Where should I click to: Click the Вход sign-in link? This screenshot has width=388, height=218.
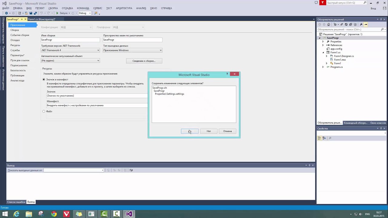pyautogui.click(x=373, y=8)
